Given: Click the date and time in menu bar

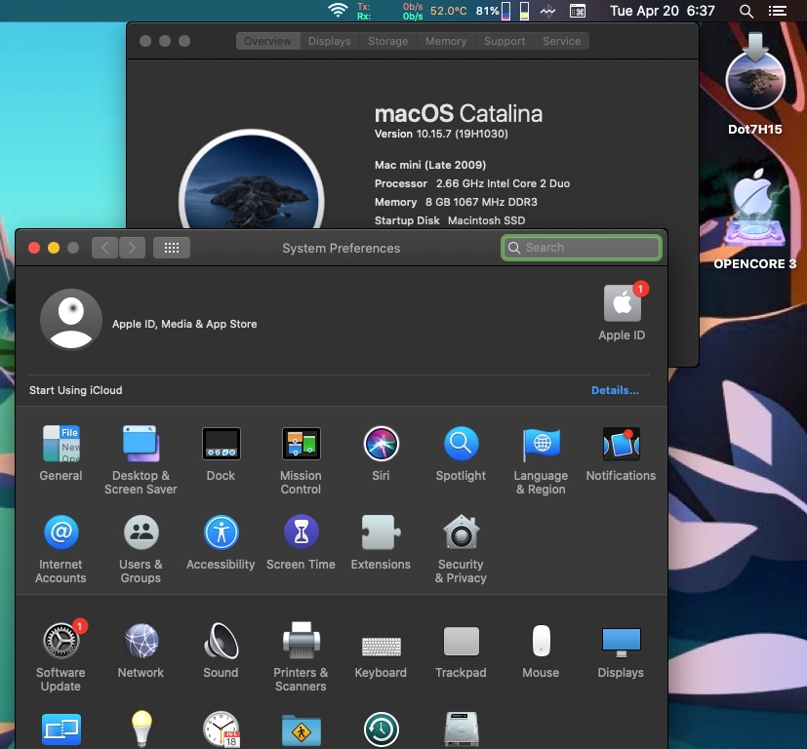Looking at the screenshot, I should [663, 11].
